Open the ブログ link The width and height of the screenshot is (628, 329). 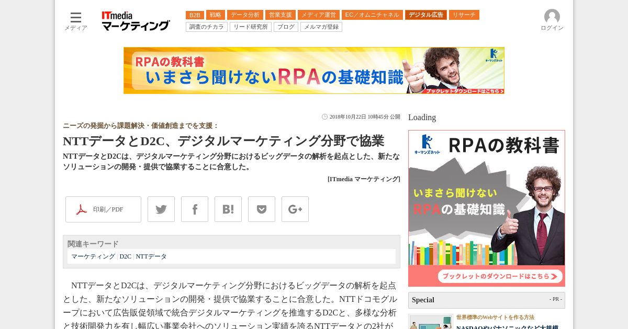pyautogui.click(x=286, y=27)
